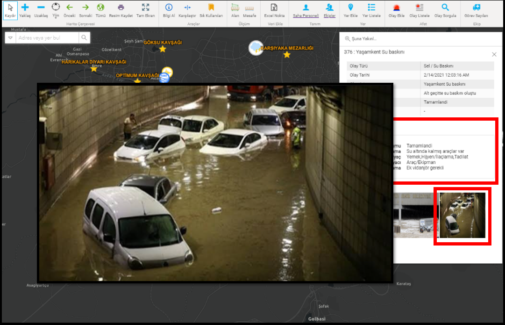Screen dimensions: 505x325
Task: Open Olay Sorgula incident search
Action: (445, 8)
